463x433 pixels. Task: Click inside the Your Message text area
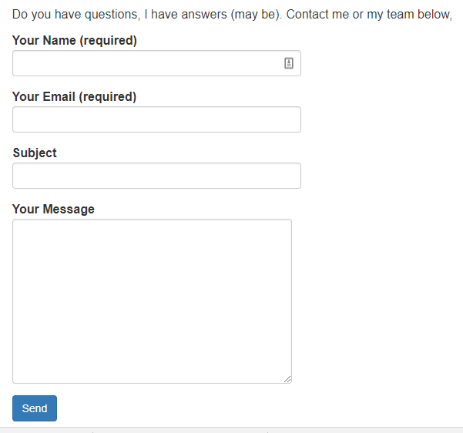pos(152,300)
